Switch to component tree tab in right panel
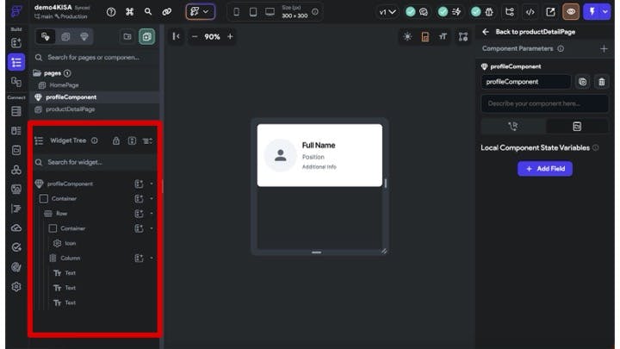 click(513, 126)
